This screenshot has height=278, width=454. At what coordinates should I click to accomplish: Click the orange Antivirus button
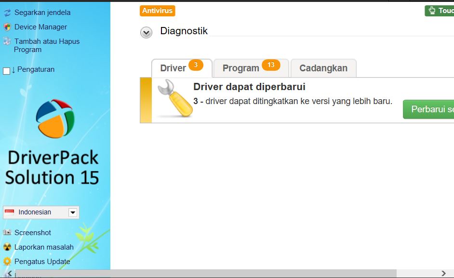tap(158, 11)
